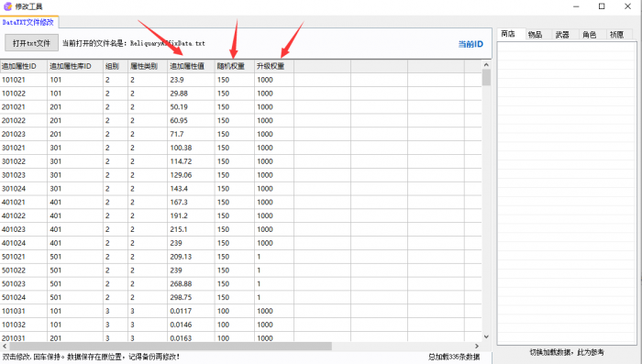Click the value cell 209.13
642x364 pixels.
[191, 257]
